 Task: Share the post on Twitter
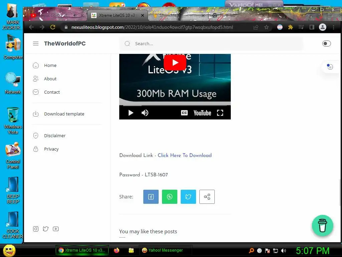pos(188,197)
